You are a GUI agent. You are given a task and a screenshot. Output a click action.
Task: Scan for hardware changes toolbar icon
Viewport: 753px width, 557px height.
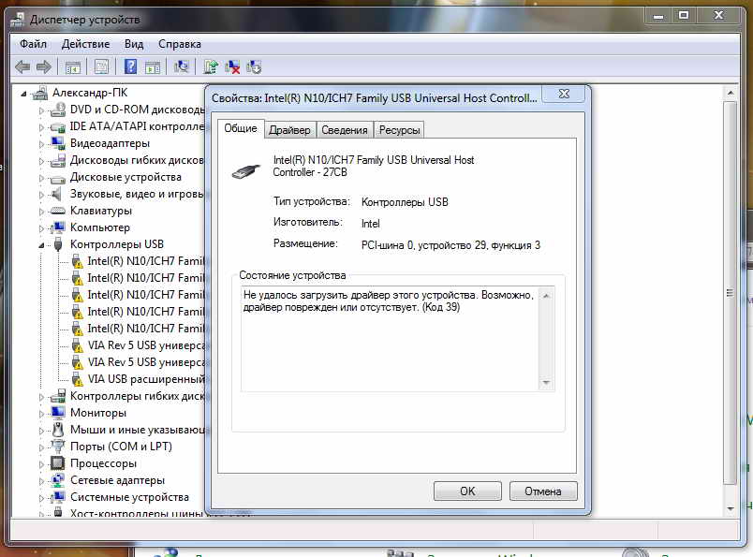(182, 66)
